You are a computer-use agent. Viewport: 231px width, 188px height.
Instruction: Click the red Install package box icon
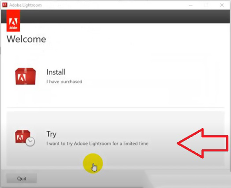coord(26,76)
